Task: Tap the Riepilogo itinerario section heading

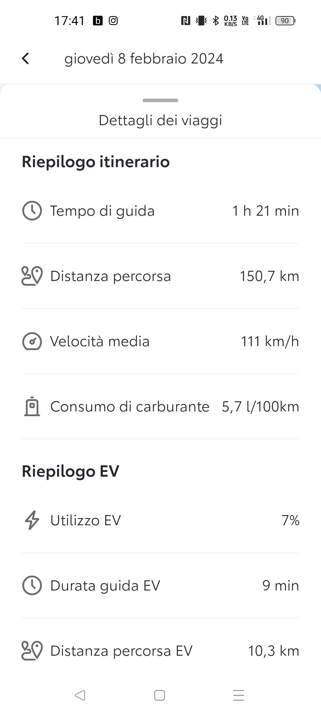Action: 96,162
